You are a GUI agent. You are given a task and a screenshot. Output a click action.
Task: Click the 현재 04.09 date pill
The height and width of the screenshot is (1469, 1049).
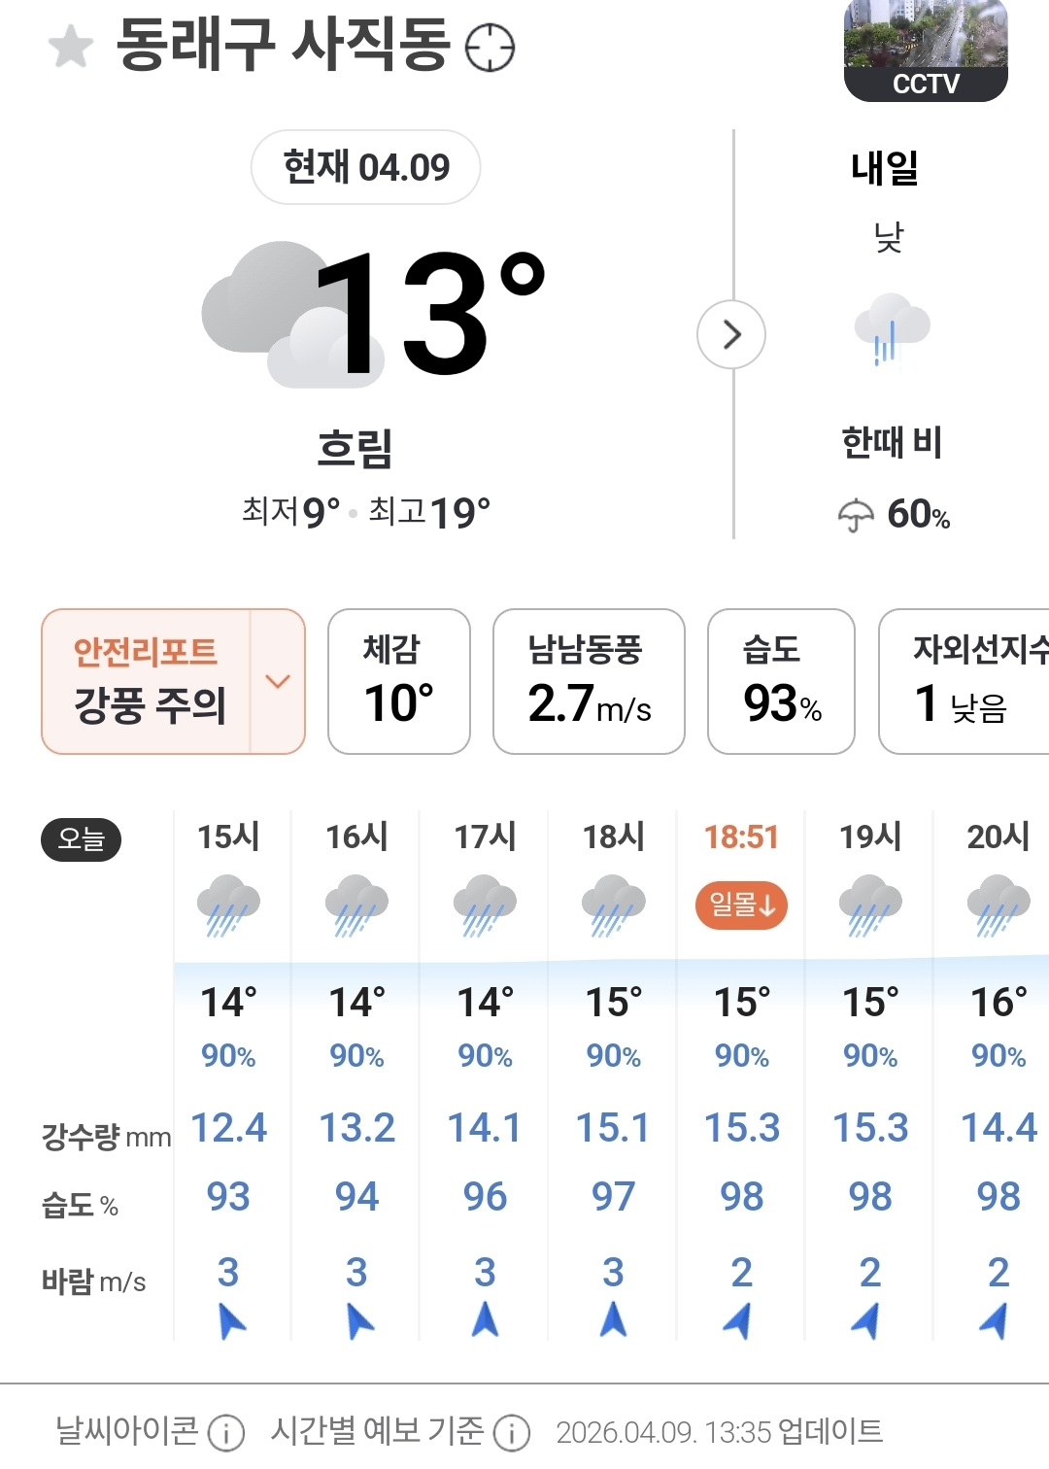click(365, 167)
